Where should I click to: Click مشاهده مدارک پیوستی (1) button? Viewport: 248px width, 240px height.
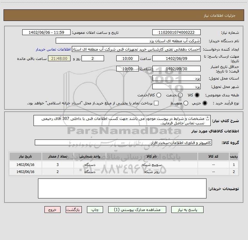coord(137,210)
